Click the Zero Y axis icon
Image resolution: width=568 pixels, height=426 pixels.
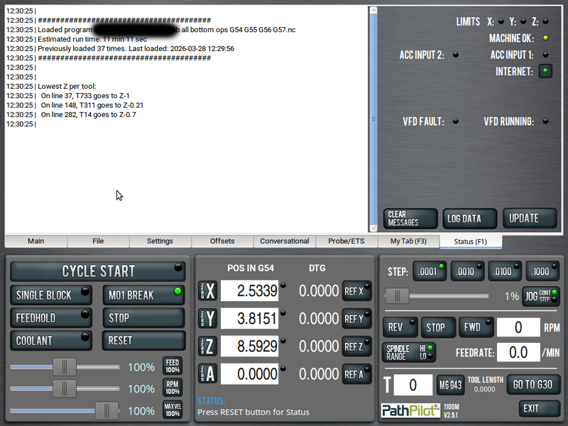(x=207, y=319)
